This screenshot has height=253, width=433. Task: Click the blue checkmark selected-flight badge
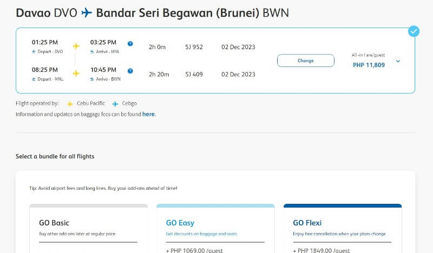(x=414, y=31)
